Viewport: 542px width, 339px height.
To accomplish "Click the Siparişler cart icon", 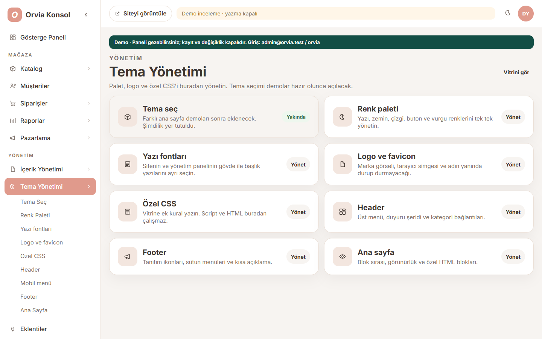I will pyautogui.click(x=13, y=103).
